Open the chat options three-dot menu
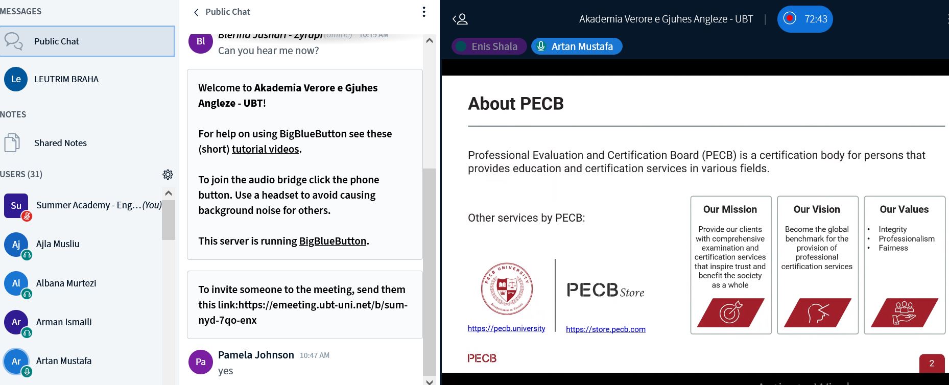Screen dimensions: 949x385 point(424,12)
